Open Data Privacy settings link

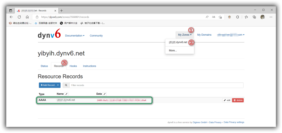click(x=234, y=122)
